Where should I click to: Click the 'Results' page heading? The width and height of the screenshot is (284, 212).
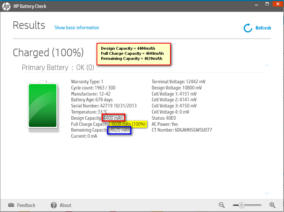coord(29,25)
